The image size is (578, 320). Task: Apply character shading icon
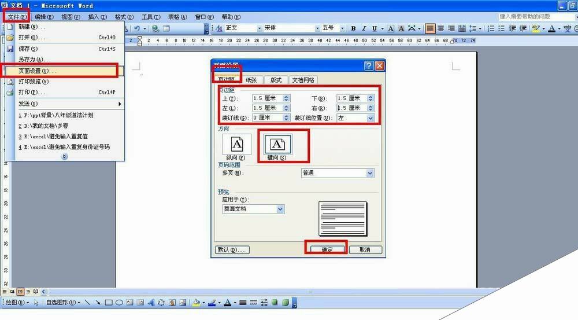pos(401,28)
